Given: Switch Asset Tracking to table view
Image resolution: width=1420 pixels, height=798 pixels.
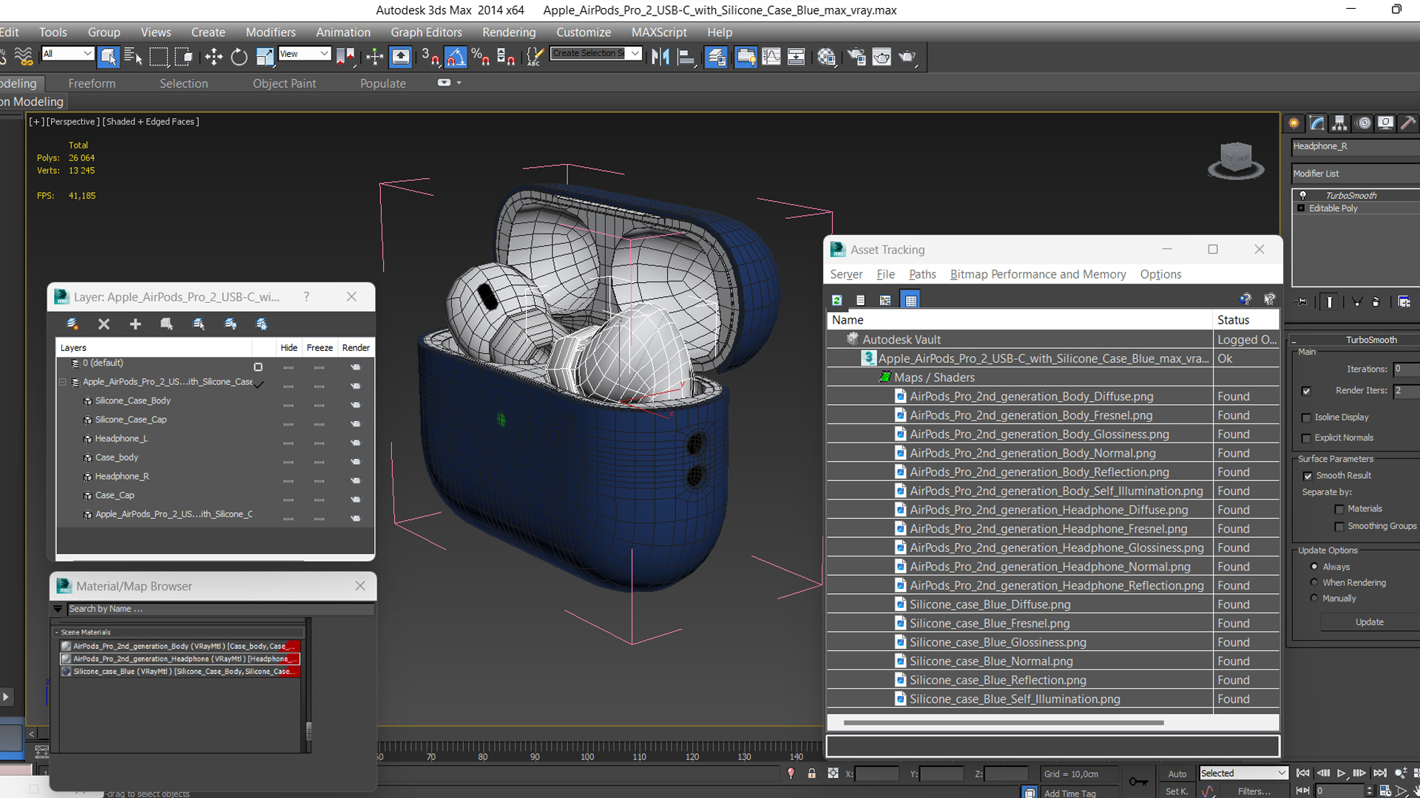Looking at the screenshot, I should coord(910,300).
